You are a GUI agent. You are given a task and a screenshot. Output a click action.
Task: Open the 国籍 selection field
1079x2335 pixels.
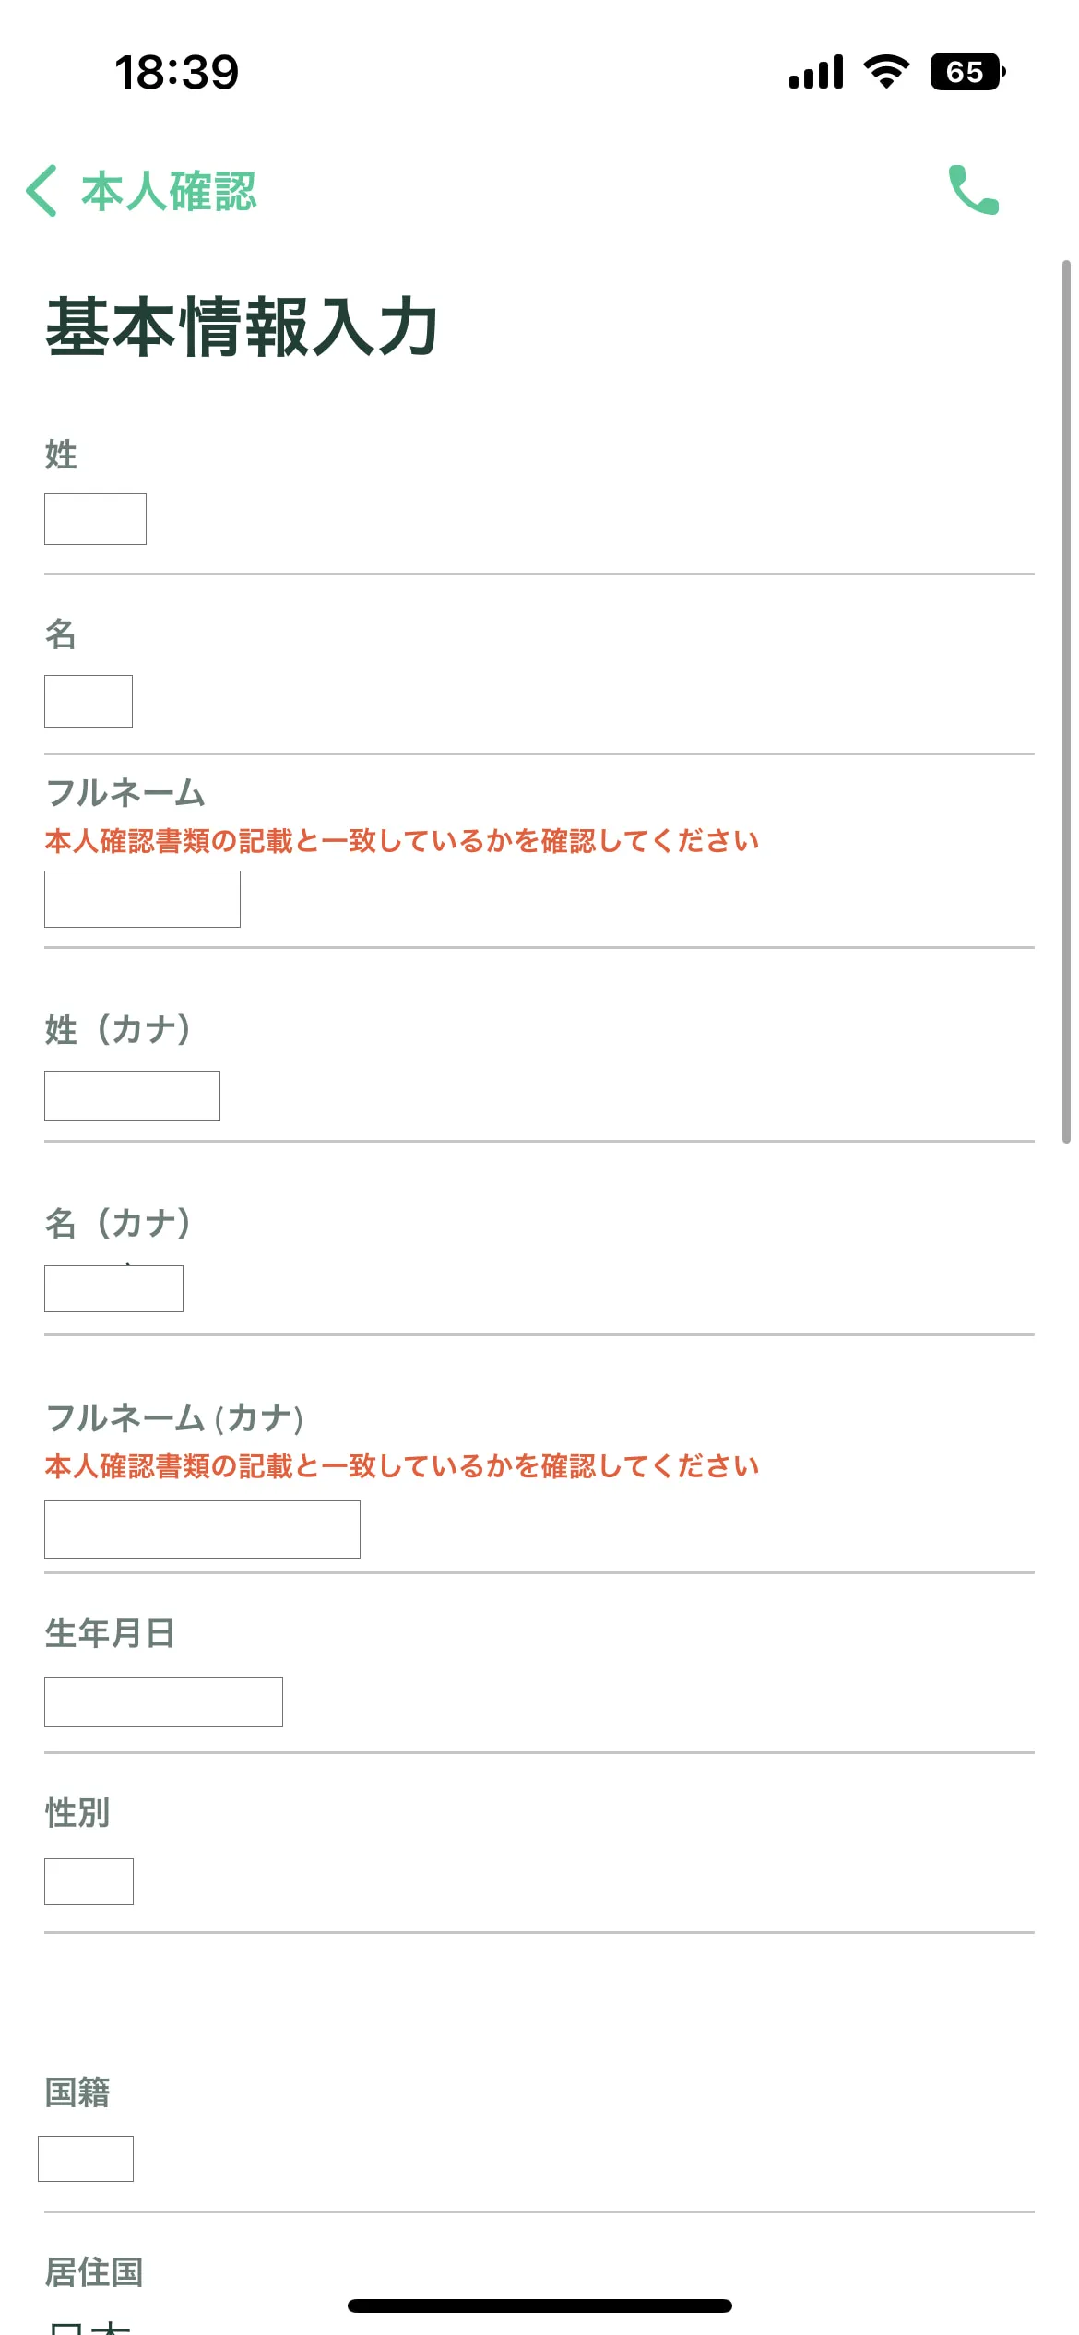(86, 2158)
